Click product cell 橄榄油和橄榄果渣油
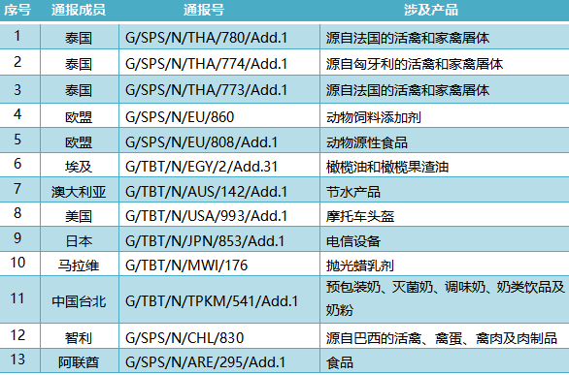Image resolution: width=569 pixels, height=375 pixels. pyautogui.click(x=387, y=167)
